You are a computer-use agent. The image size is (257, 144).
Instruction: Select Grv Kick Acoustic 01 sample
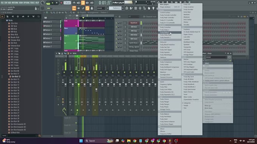[18, 124]
